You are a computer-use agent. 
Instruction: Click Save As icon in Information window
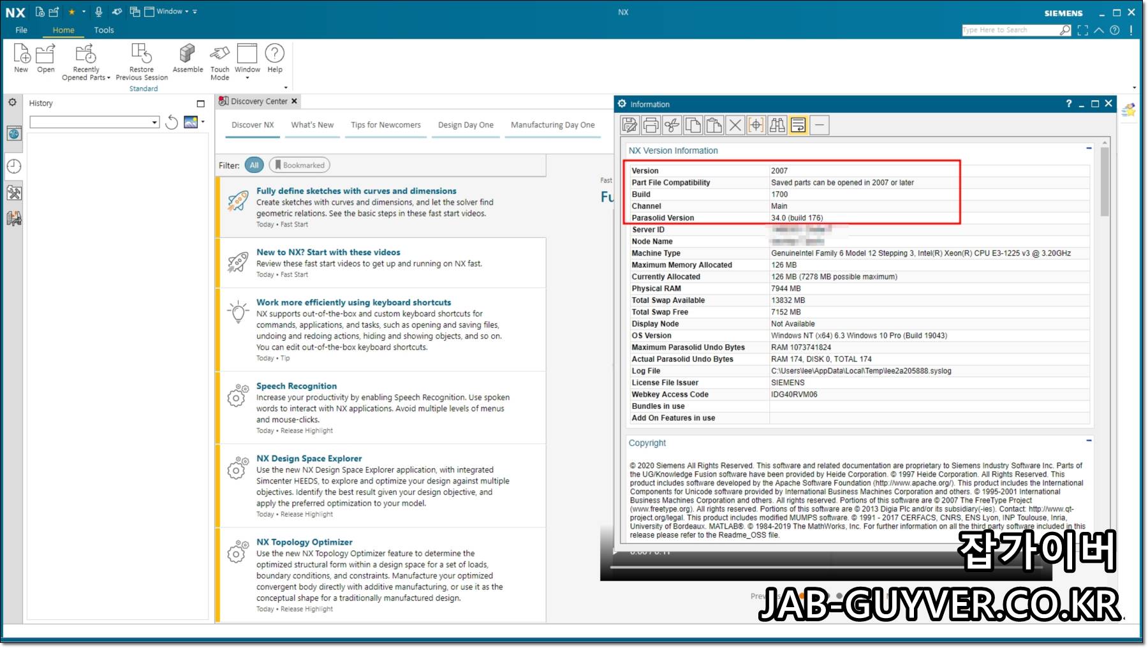pyautogui.click(x=629, y=125)
